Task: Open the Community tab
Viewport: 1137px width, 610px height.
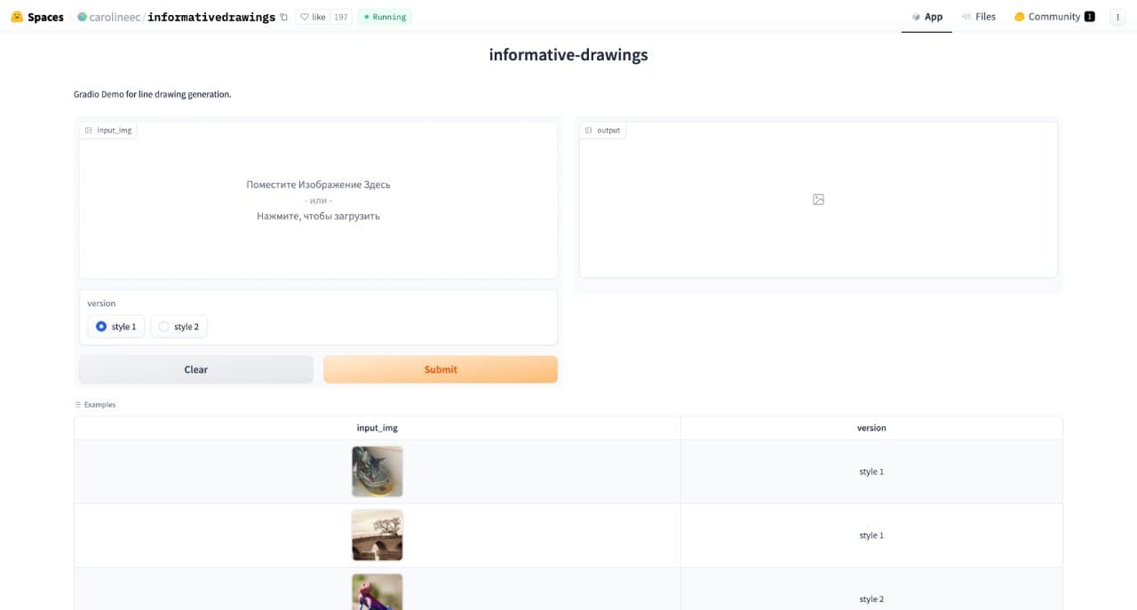Action: pyautogui.click(x=1054, y=17)
